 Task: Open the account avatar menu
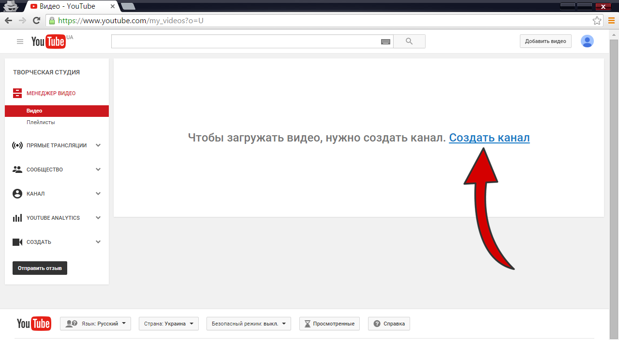click(x=588, y=41)
